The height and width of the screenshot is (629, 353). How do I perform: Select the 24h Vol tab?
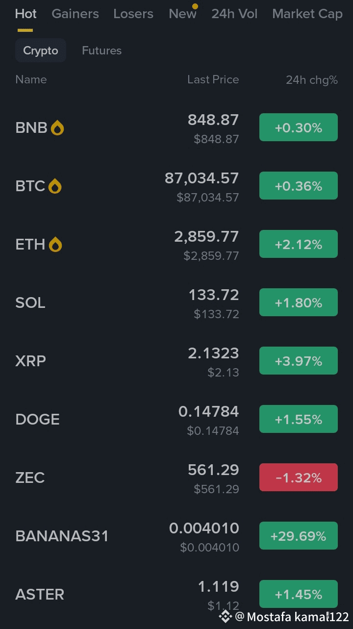tap(234, 14)
